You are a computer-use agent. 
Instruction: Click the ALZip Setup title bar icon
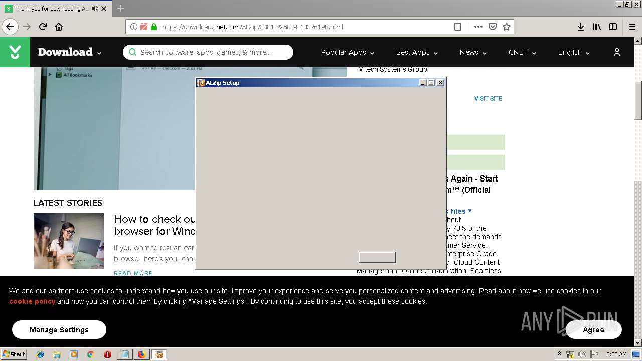201,83
